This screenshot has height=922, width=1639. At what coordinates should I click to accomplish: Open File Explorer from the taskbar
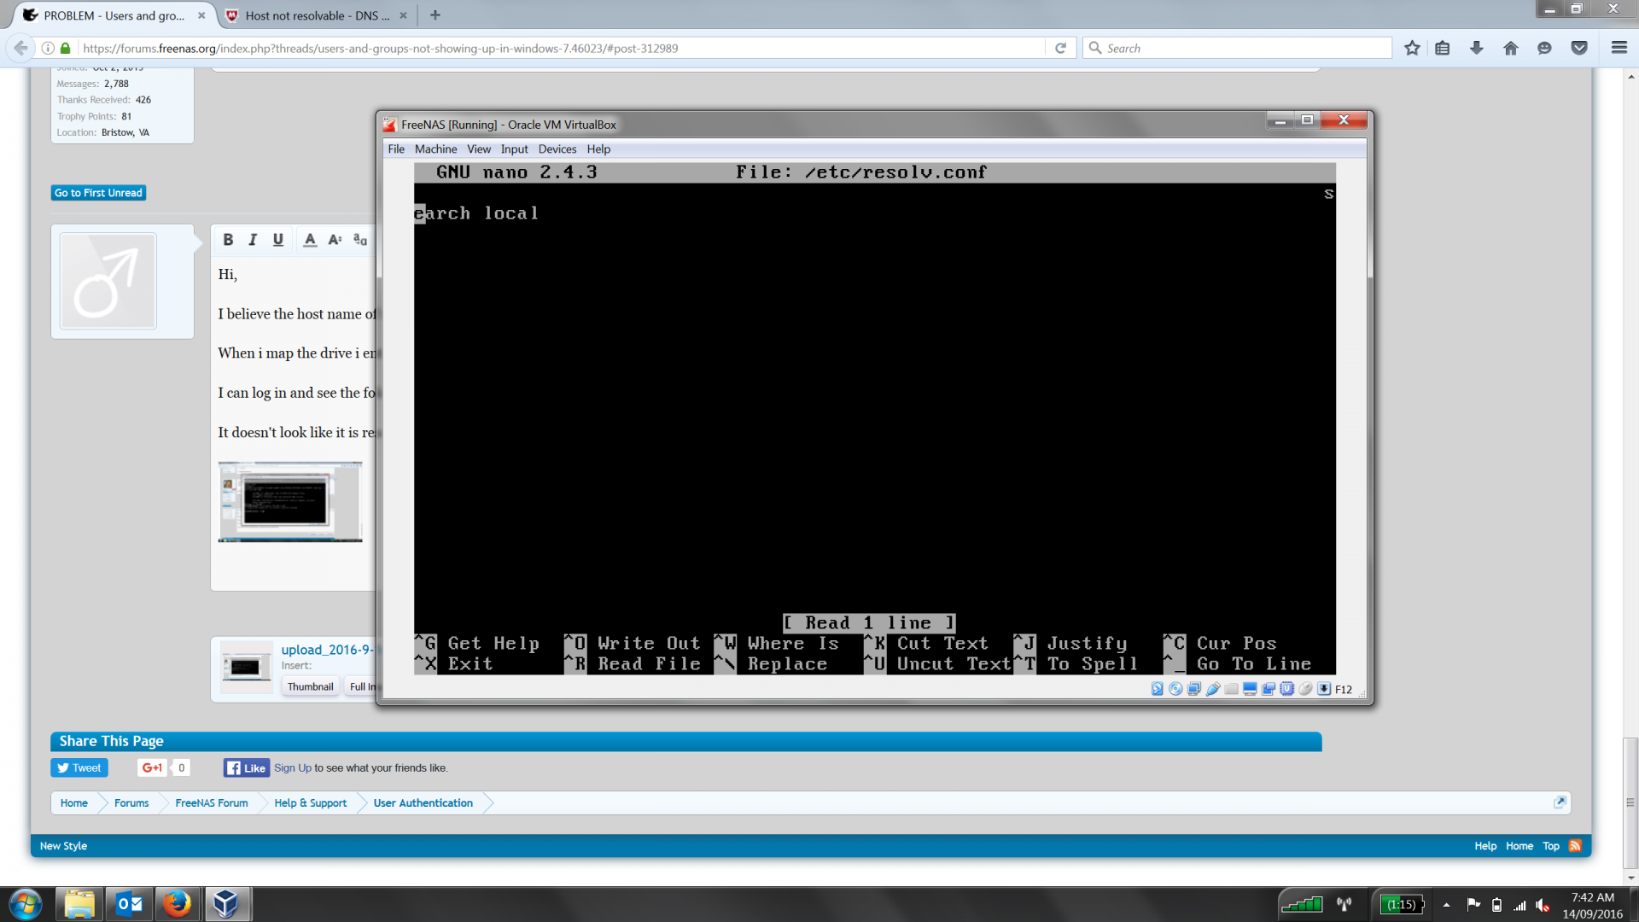tap(79, 904)
